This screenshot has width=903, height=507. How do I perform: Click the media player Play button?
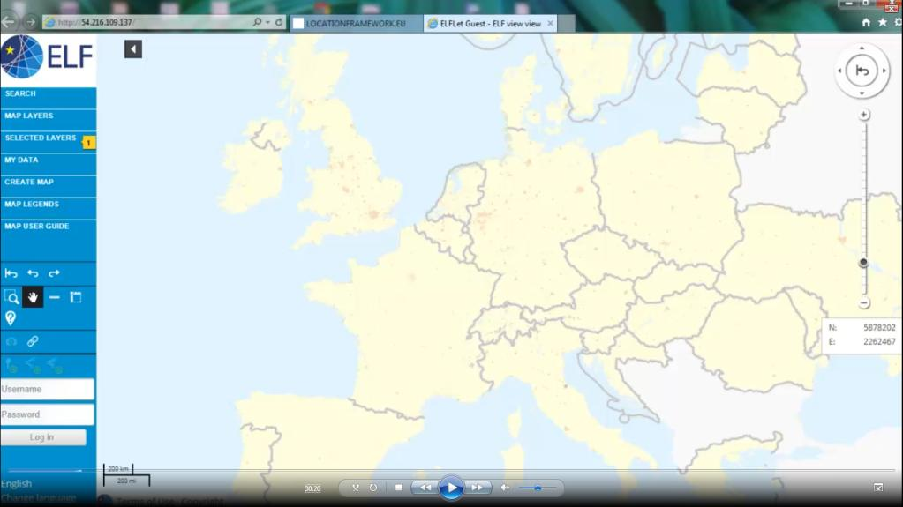pos(452,488)
